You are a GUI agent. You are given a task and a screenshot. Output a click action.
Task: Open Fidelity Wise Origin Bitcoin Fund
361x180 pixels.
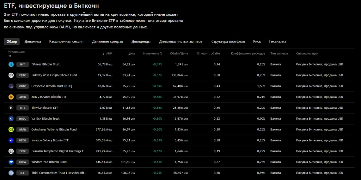[54, 75]
